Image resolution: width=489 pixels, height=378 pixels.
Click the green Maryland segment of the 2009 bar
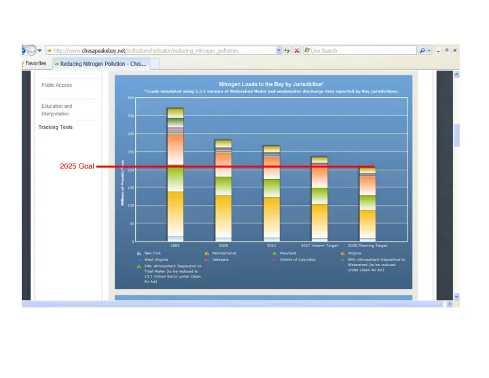click(223, 186)
